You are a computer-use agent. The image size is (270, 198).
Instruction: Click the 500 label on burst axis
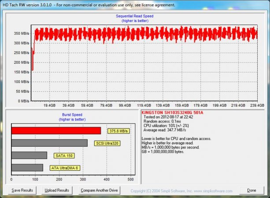(131, 180)
